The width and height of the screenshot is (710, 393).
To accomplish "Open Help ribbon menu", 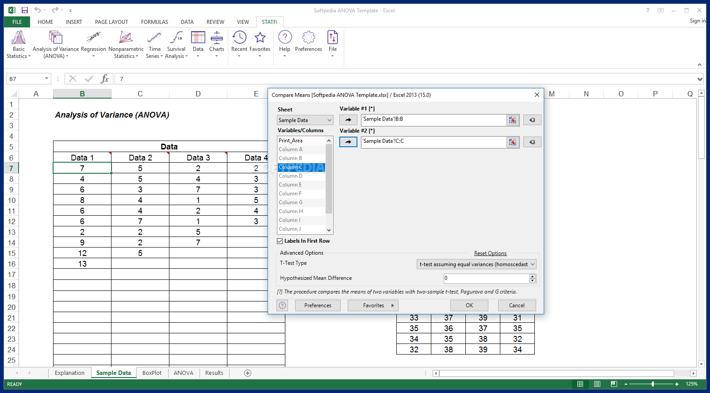I will (285, 44).
